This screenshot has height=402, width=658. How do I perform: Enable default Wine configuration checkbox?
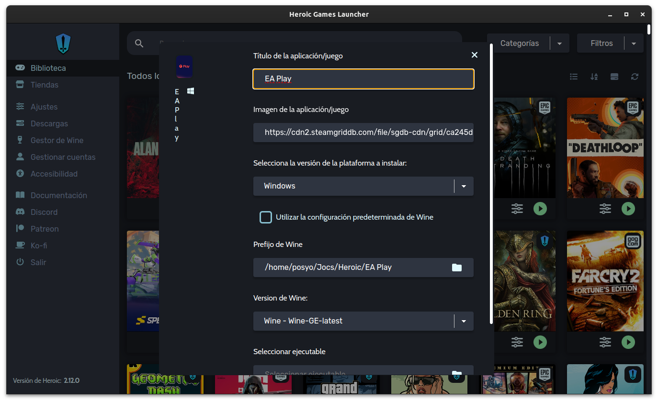pyautogui.click(x=266, y=217)
